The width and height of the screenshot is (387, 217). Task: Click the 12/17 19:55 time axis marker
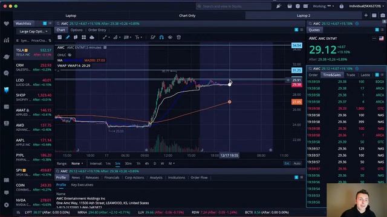pyautogui.click(x=229, y=156)
